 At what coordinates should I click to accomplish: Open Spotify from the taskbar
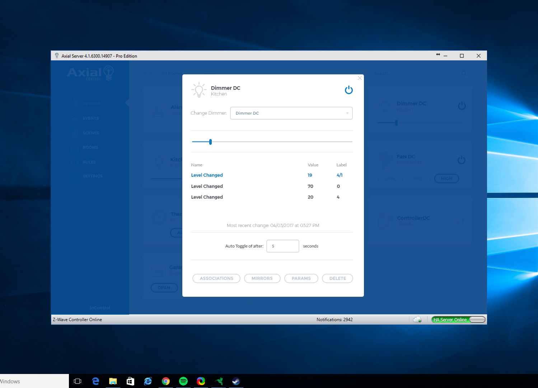[x=183, y=381]
